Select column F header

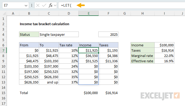click(x=108, y=13)
